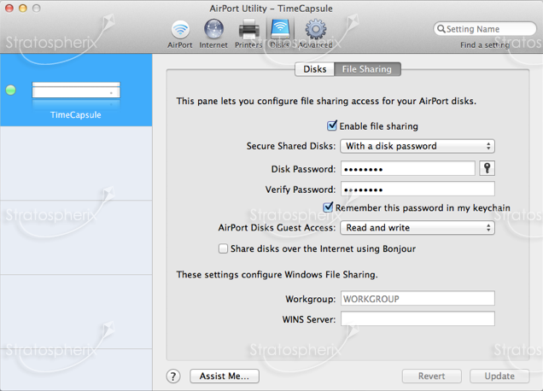The width and height of the screenshot is (543, 391).
Task: Focus the Verify Password field
Action: click(x=417, y=189)
